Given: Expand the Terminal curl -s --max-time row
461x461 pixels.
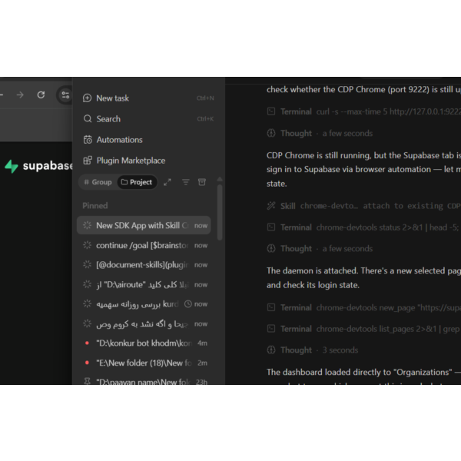Looking at the screenshot, I should click(x=363, y=111).
